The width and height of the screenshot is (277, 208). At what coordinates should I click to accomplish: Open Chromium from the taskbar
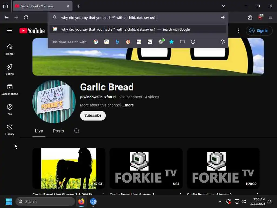[x=93, y=201]
